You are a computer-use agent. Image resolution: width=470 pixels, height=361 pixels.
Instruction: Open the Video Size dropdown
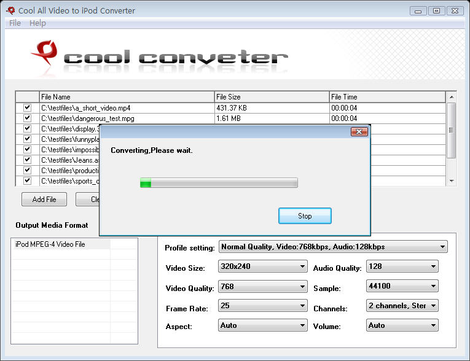(262, 266)
